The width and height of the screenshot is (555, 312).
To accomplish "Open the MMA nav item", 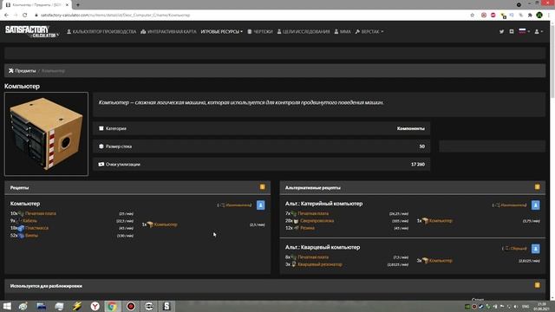I will click(343, 31).
